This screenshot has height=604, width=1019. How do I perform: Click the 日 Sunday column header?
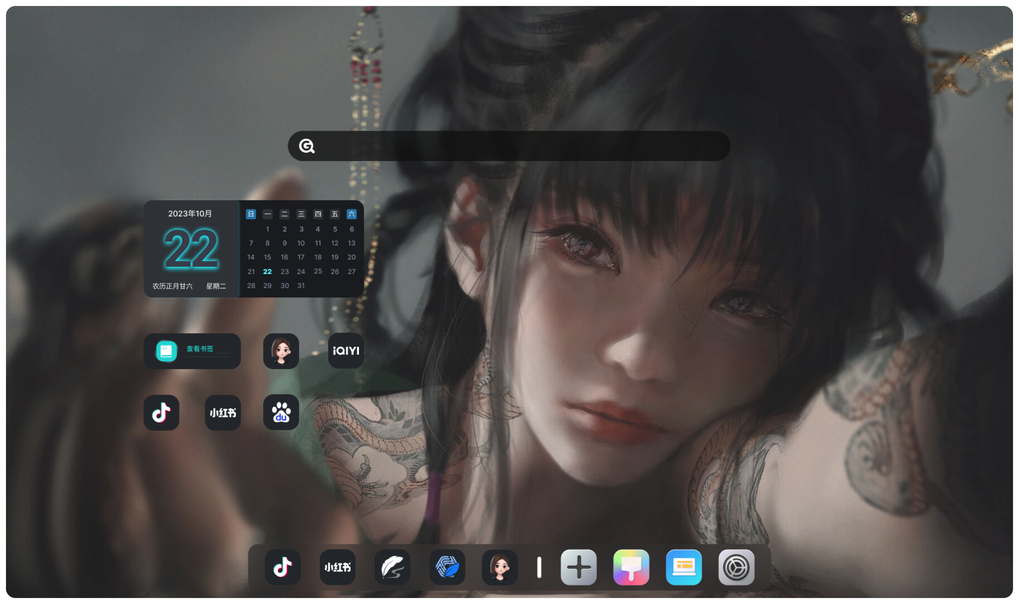(251, 214)
